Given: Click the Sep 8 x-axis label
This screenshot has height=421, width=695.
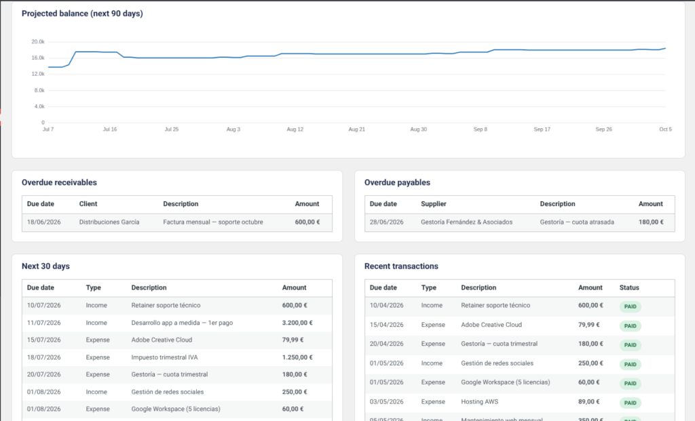Looking at the screenshot, I should click(x=480, y=129).
